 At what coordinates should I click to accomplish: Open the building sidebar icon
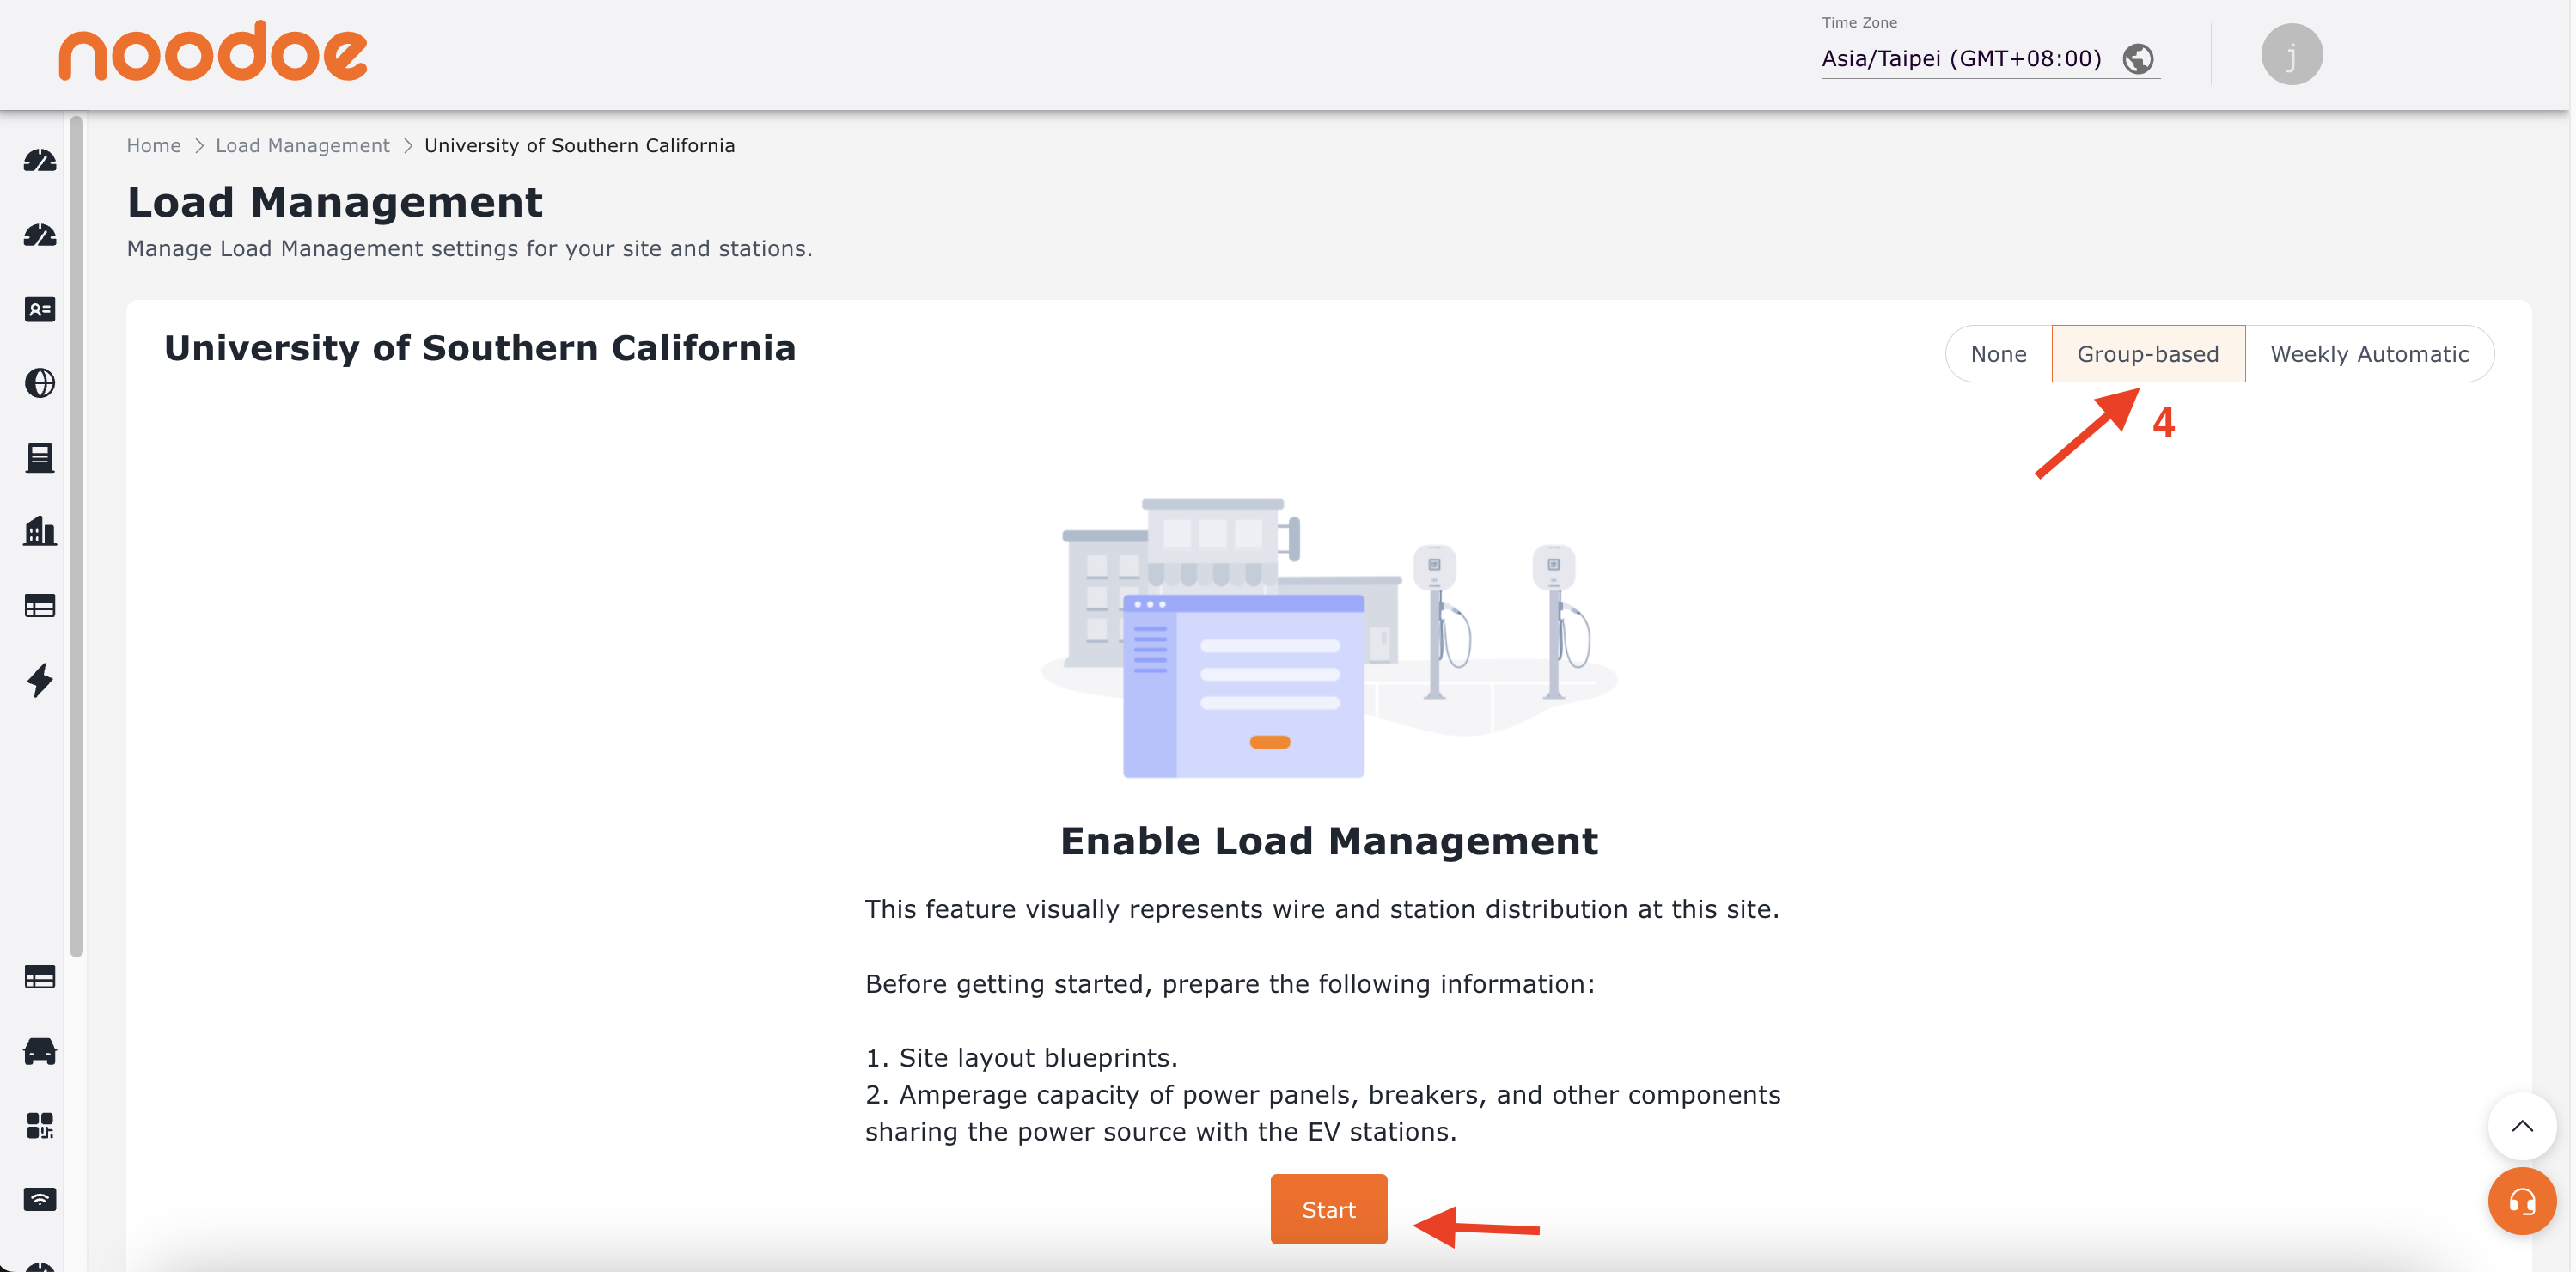pos(40,531)
